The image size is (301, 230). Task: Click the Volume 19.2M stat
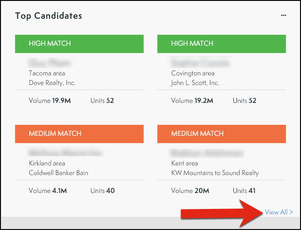coord(192,101)
